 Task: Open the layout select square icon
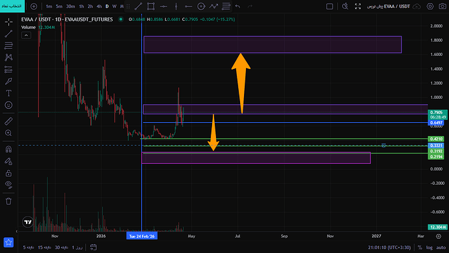coord(329,7)
